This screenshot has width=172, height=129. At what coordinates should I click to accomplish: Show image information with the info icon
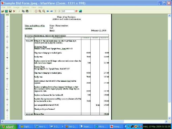click(x=36, y=11)
